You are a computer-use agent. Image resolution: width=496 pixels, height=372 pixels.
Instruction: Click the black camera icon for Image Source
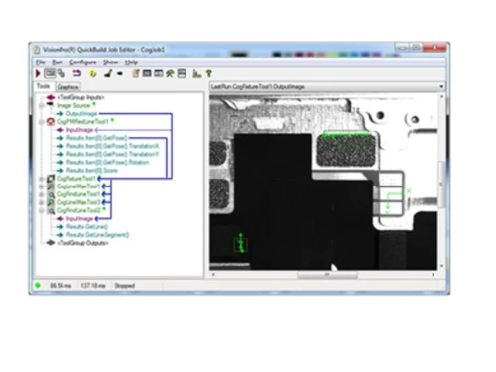pos(50,104)
